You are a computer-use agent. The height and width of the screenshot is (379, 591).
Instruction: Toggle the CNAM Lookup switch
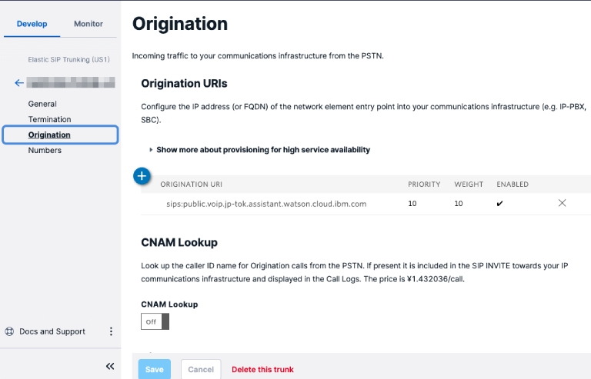[x=155, y=321]
